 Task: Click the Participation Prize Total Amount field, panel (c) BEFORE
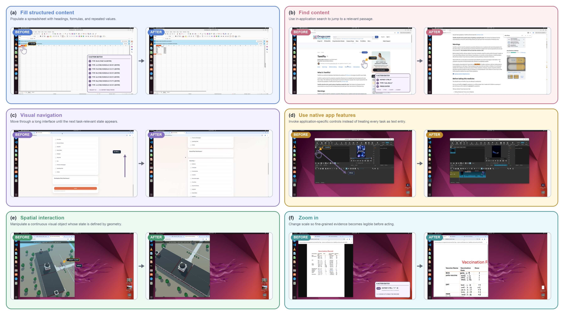pos(76,181)
